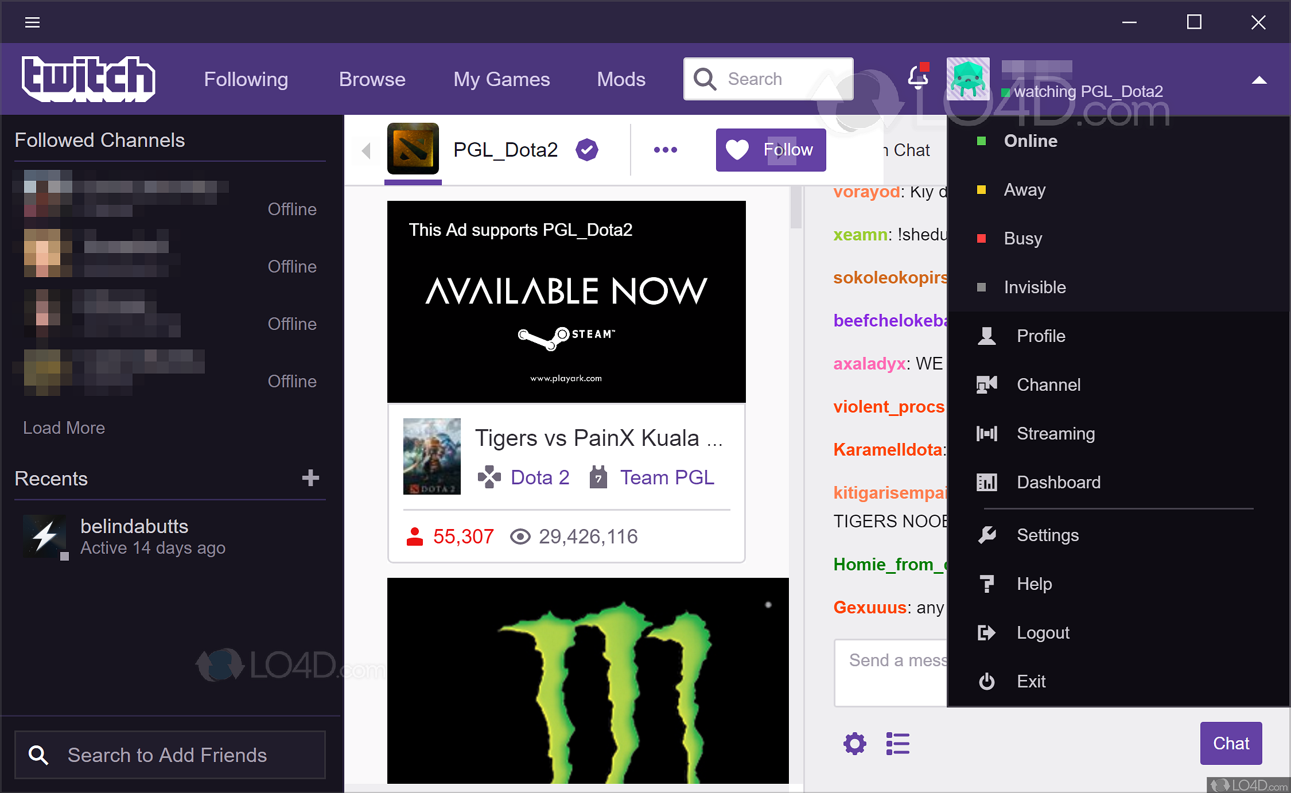Show the chat viewer list icon
1291x793 pixels.
click(x=897, y=744)
